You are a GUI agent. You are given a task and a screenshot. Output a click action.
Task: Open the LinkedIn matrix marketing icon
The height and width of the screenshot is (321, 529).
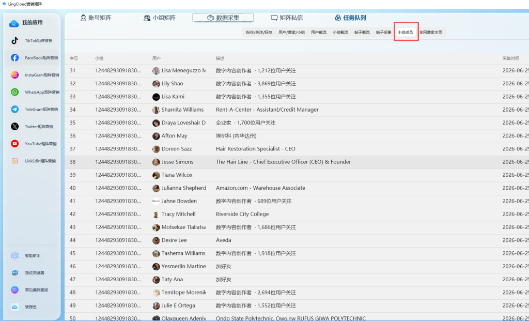tap(15, 161)
